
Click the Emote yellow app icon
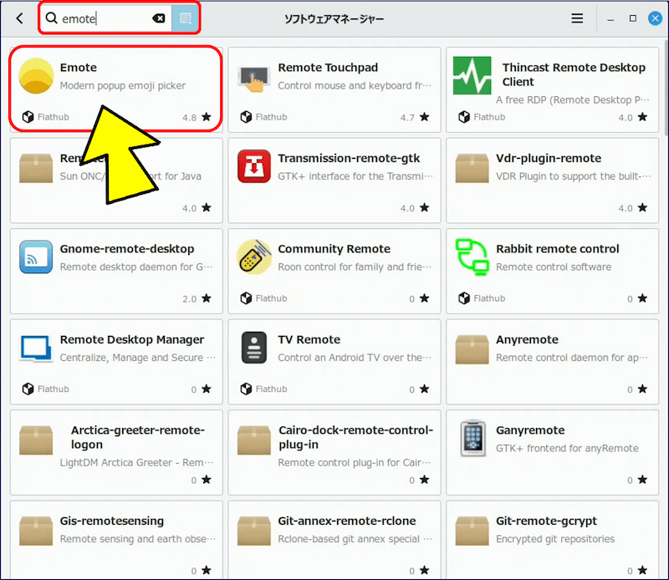pos(36,76)
